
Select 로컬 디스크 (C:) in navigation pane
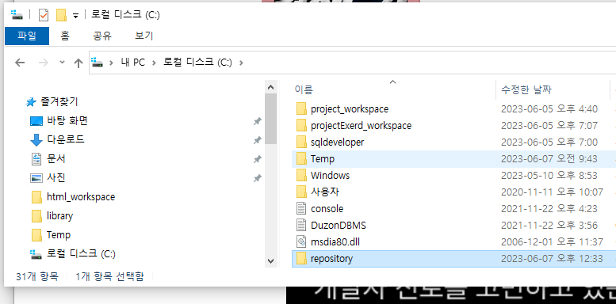[x=81, y=253]
